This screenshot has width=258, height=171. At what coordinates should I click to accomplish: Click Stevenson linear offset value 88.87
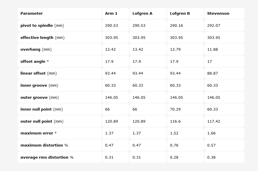tap(212, 73)
